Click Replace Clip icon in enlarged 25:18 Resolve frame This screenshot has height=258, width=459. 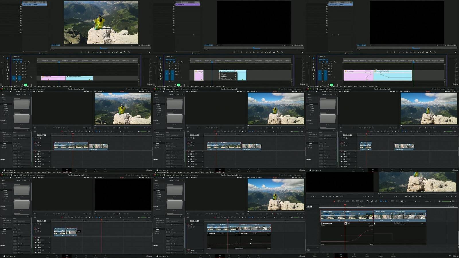coord(362,201)
